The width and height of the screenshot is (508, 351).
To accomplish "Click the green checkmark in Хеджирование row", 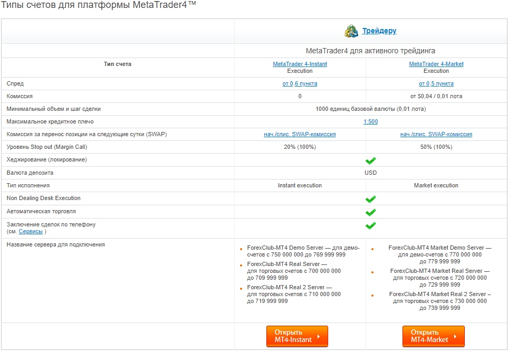I will 370,160.
